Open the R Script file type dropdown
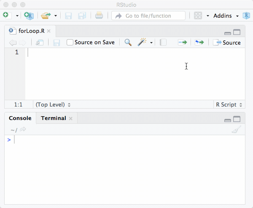253x208 pixels. 229,105
